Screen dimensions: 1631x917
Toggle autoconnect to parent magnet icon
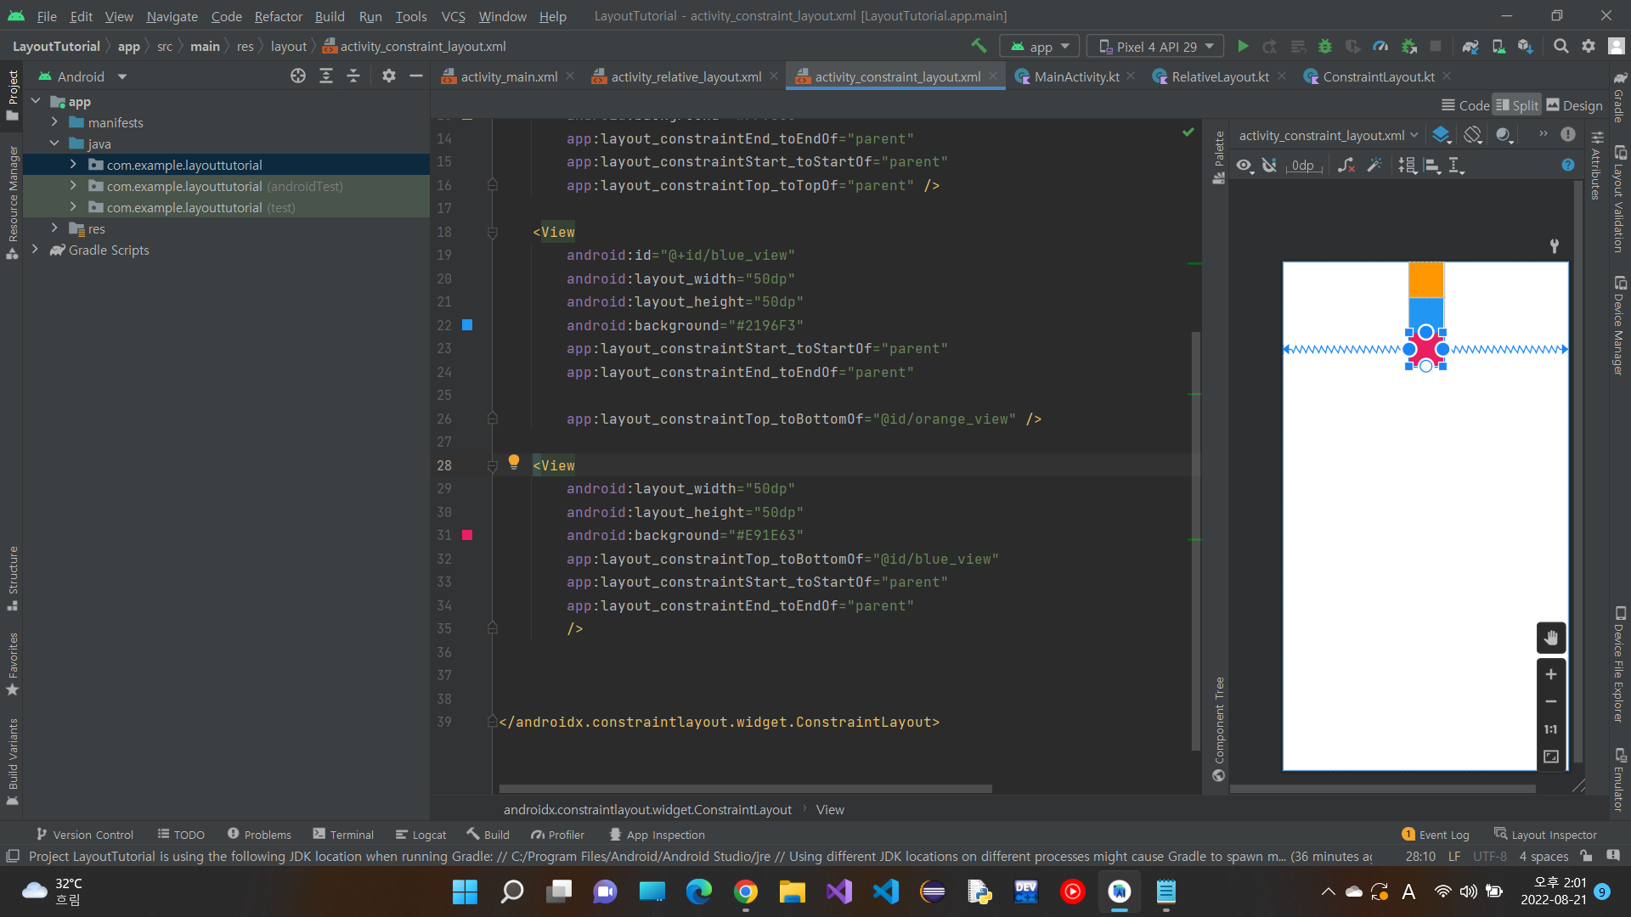[1269, 166]
